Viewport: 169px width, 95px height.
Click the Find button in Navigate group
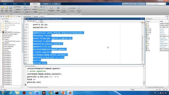[x=26, y=12]
